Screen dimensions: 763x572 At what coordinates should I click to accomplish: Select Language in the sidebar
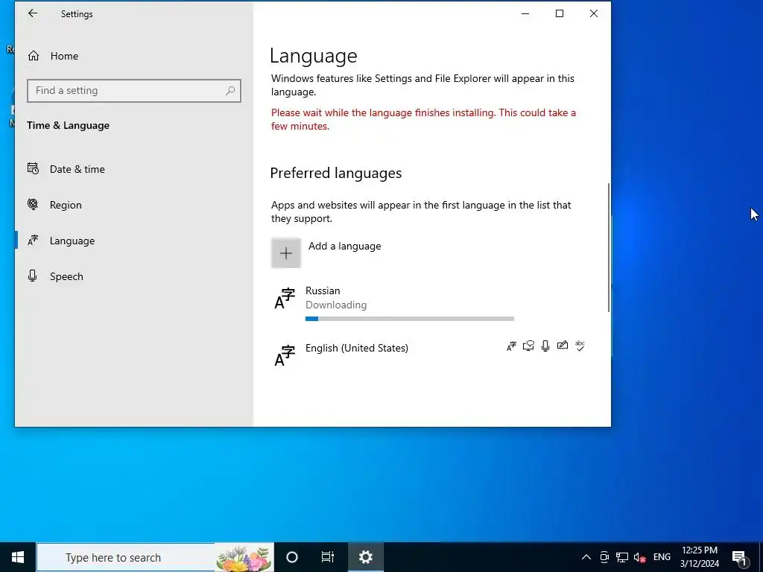point(134,241)
